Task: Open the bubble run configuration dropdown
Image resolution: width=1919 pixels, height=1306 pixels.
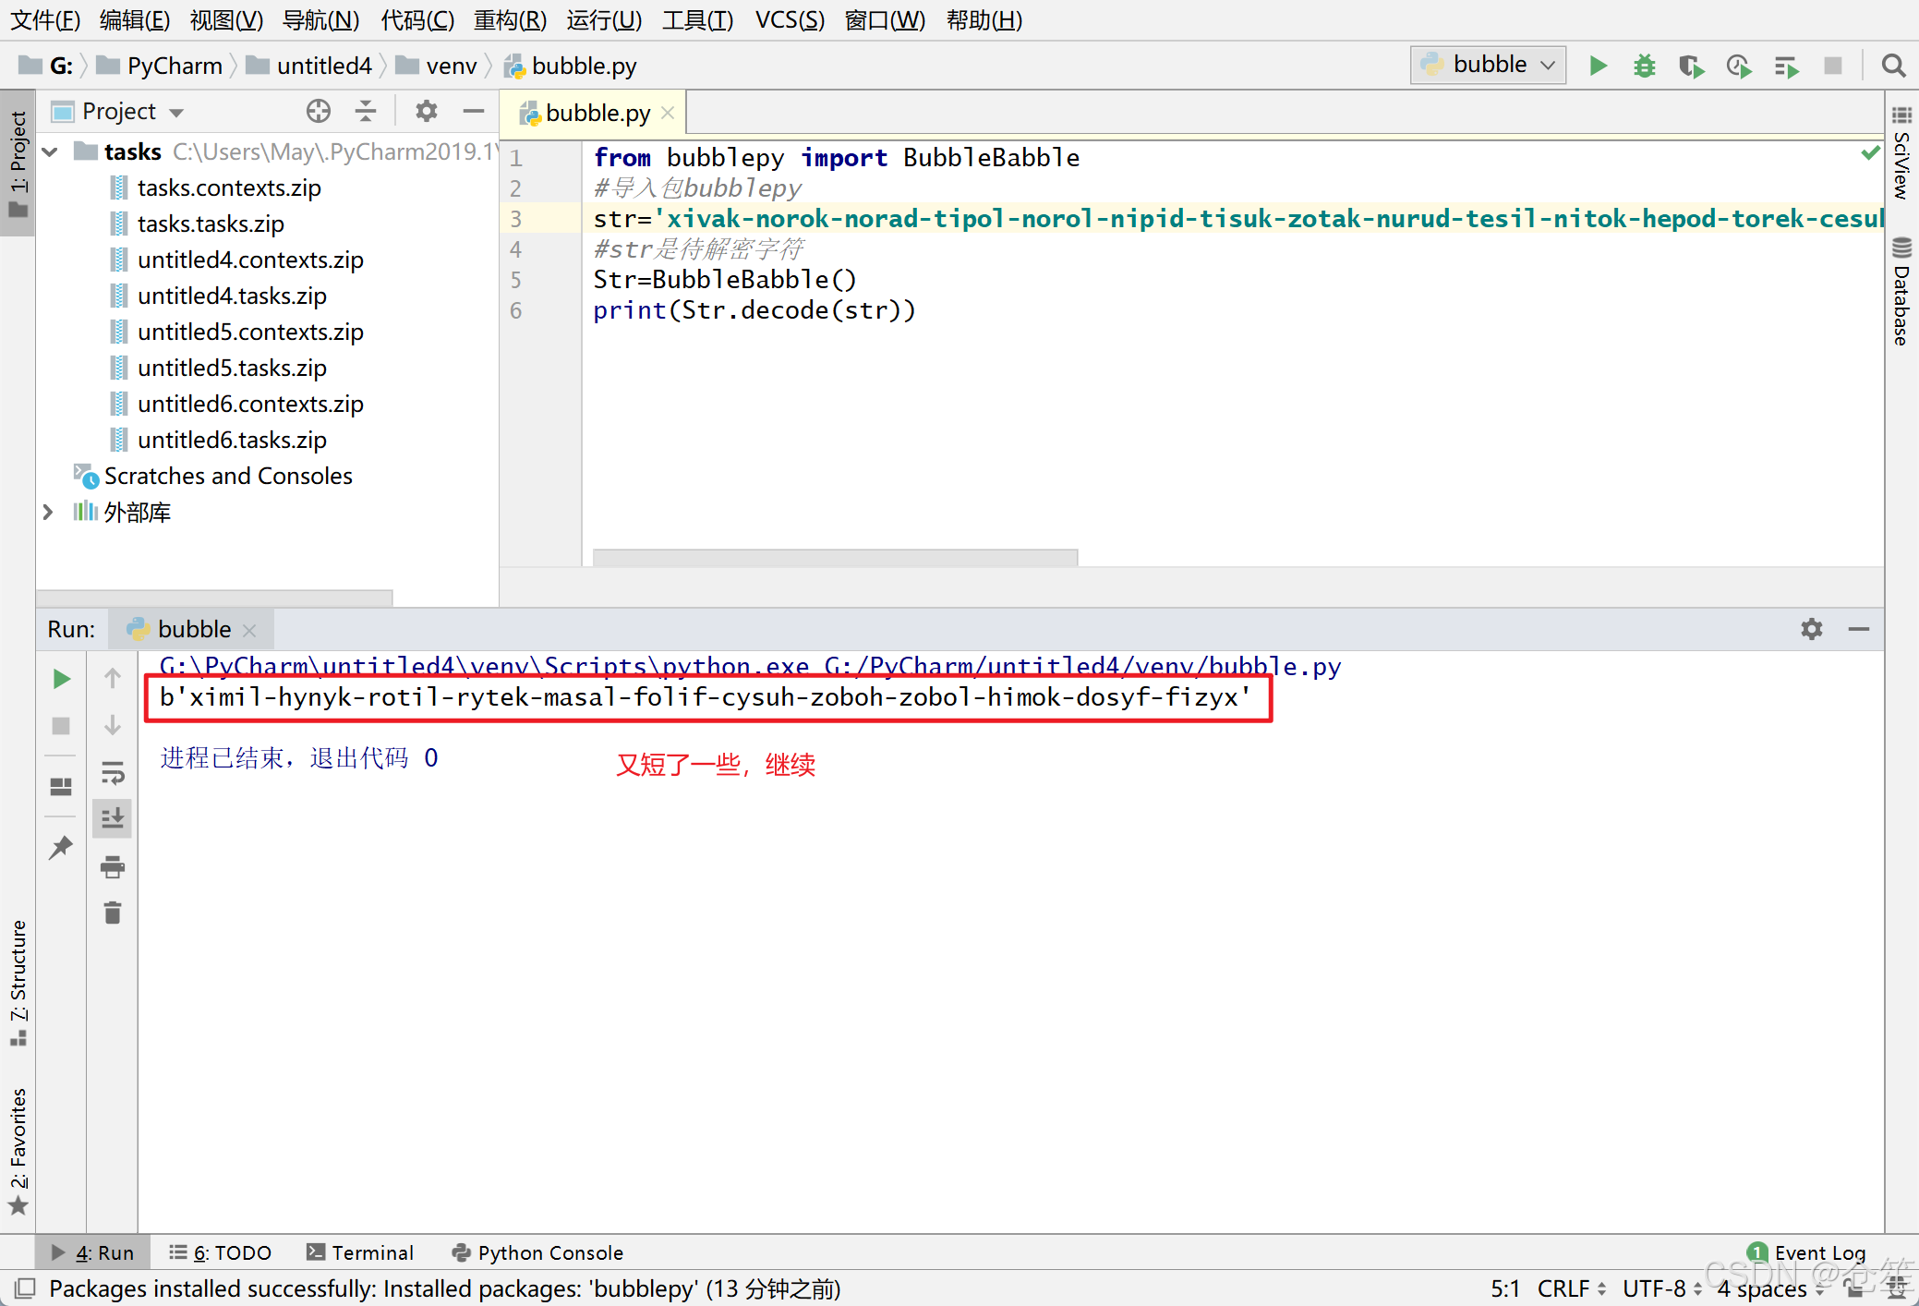Action: [1488, 65]
